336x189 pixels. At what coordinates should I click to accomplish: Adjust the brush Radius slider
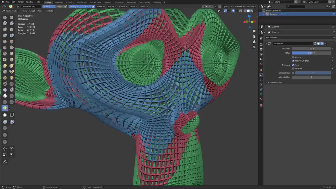[x=53, y=6]
